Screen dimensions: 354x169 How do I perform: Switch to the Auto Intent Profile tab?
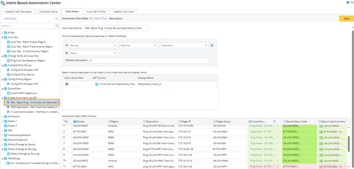(96, 11)
